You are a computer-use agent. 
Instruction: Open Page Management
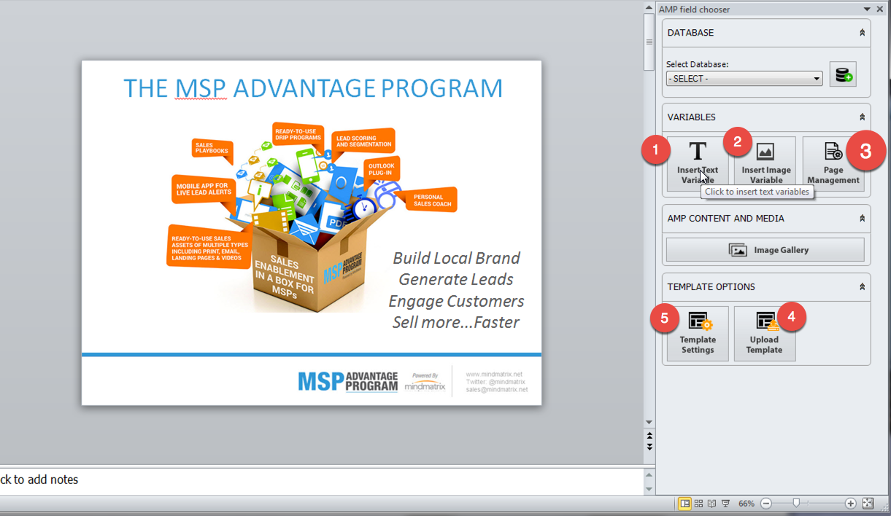(x=833, y=164)
